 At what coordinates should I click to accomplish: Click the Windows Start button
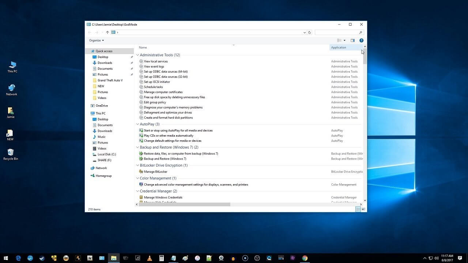coord(6,258)
